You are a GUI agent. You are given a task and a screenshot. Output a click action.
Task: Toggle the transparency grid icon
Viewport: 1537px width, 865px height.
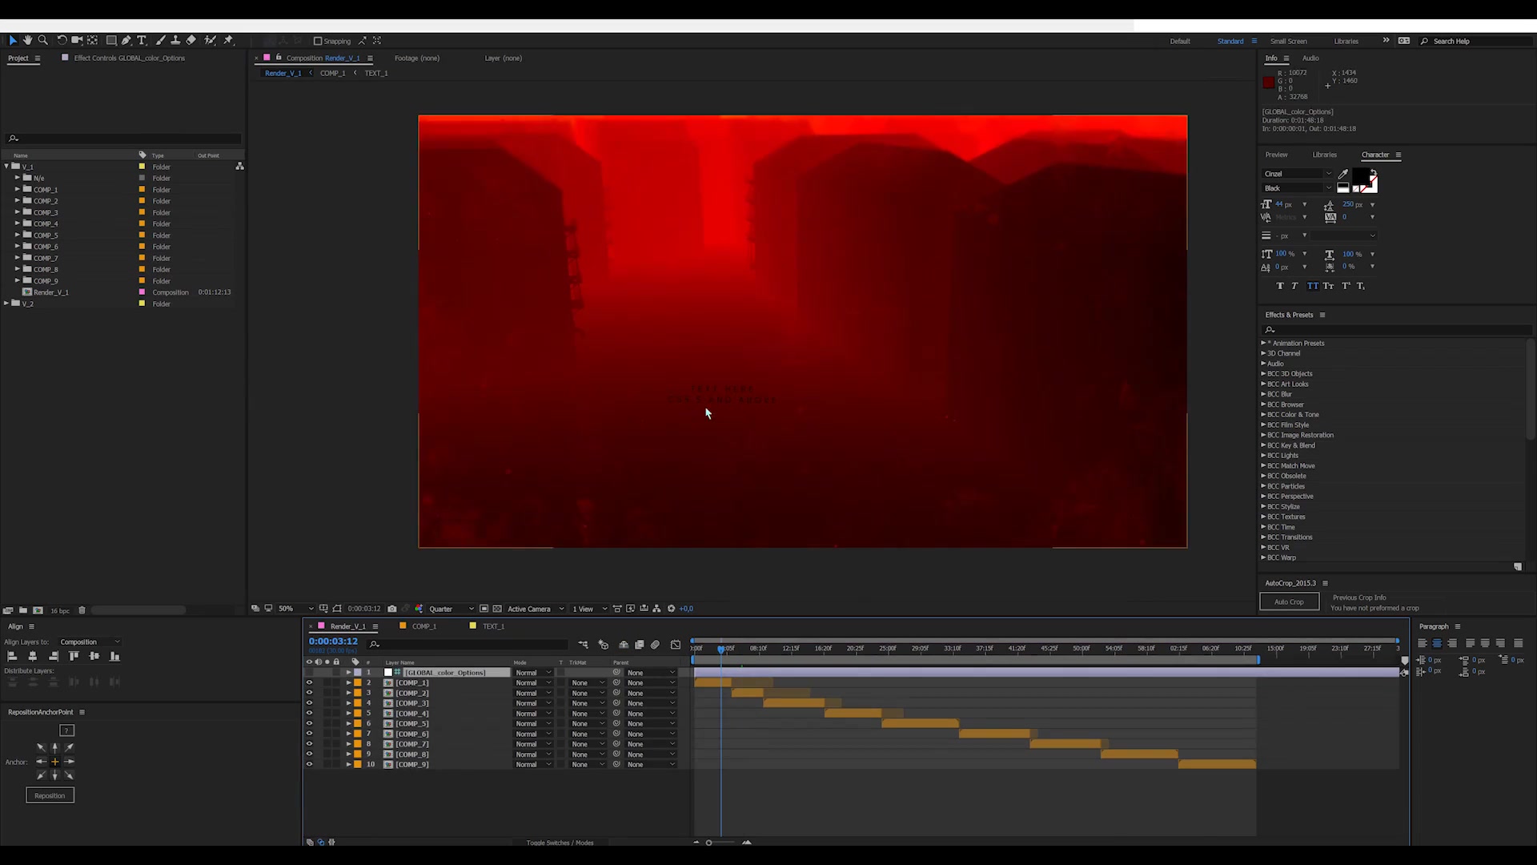point(497,609)
